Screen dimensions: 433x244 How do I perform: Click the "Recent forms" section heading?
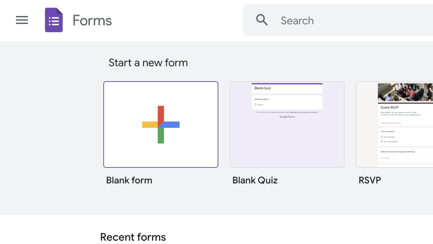pyautogui.click(x=133, y=237)
